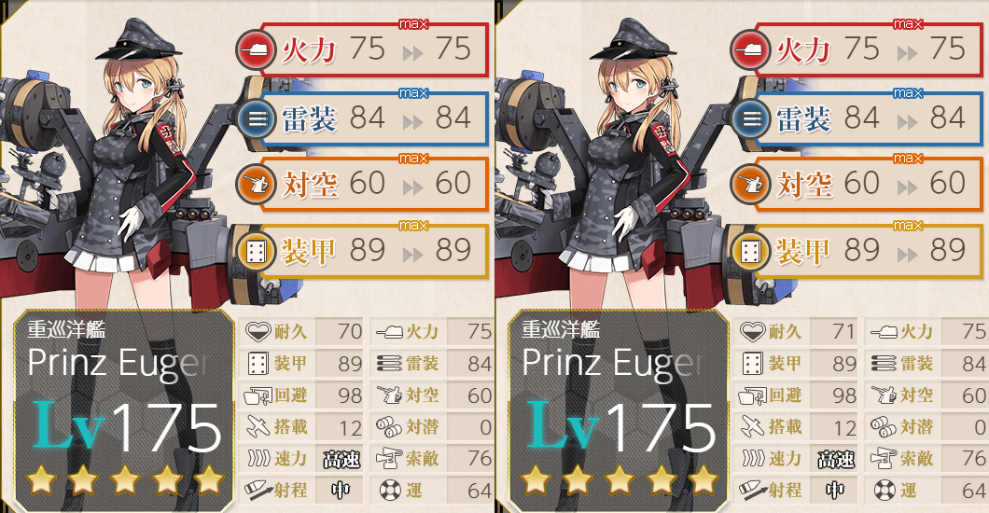Click the orange anti-air icon in right panel
Viewport: 989px width, 513px height.
click(750, 184)
